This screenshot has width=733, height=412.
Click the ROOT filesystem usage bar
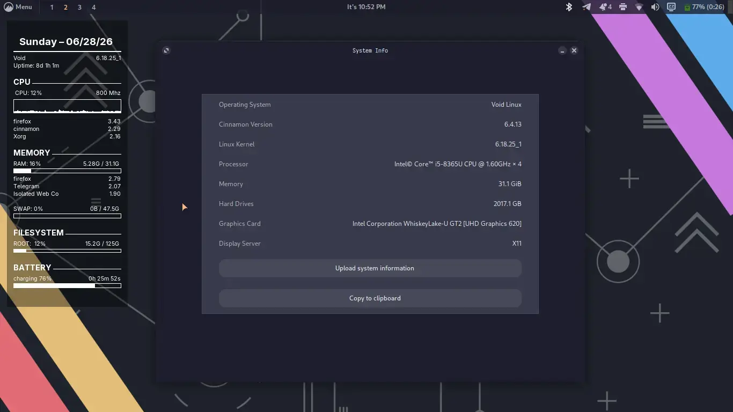[x=67, y=251]
